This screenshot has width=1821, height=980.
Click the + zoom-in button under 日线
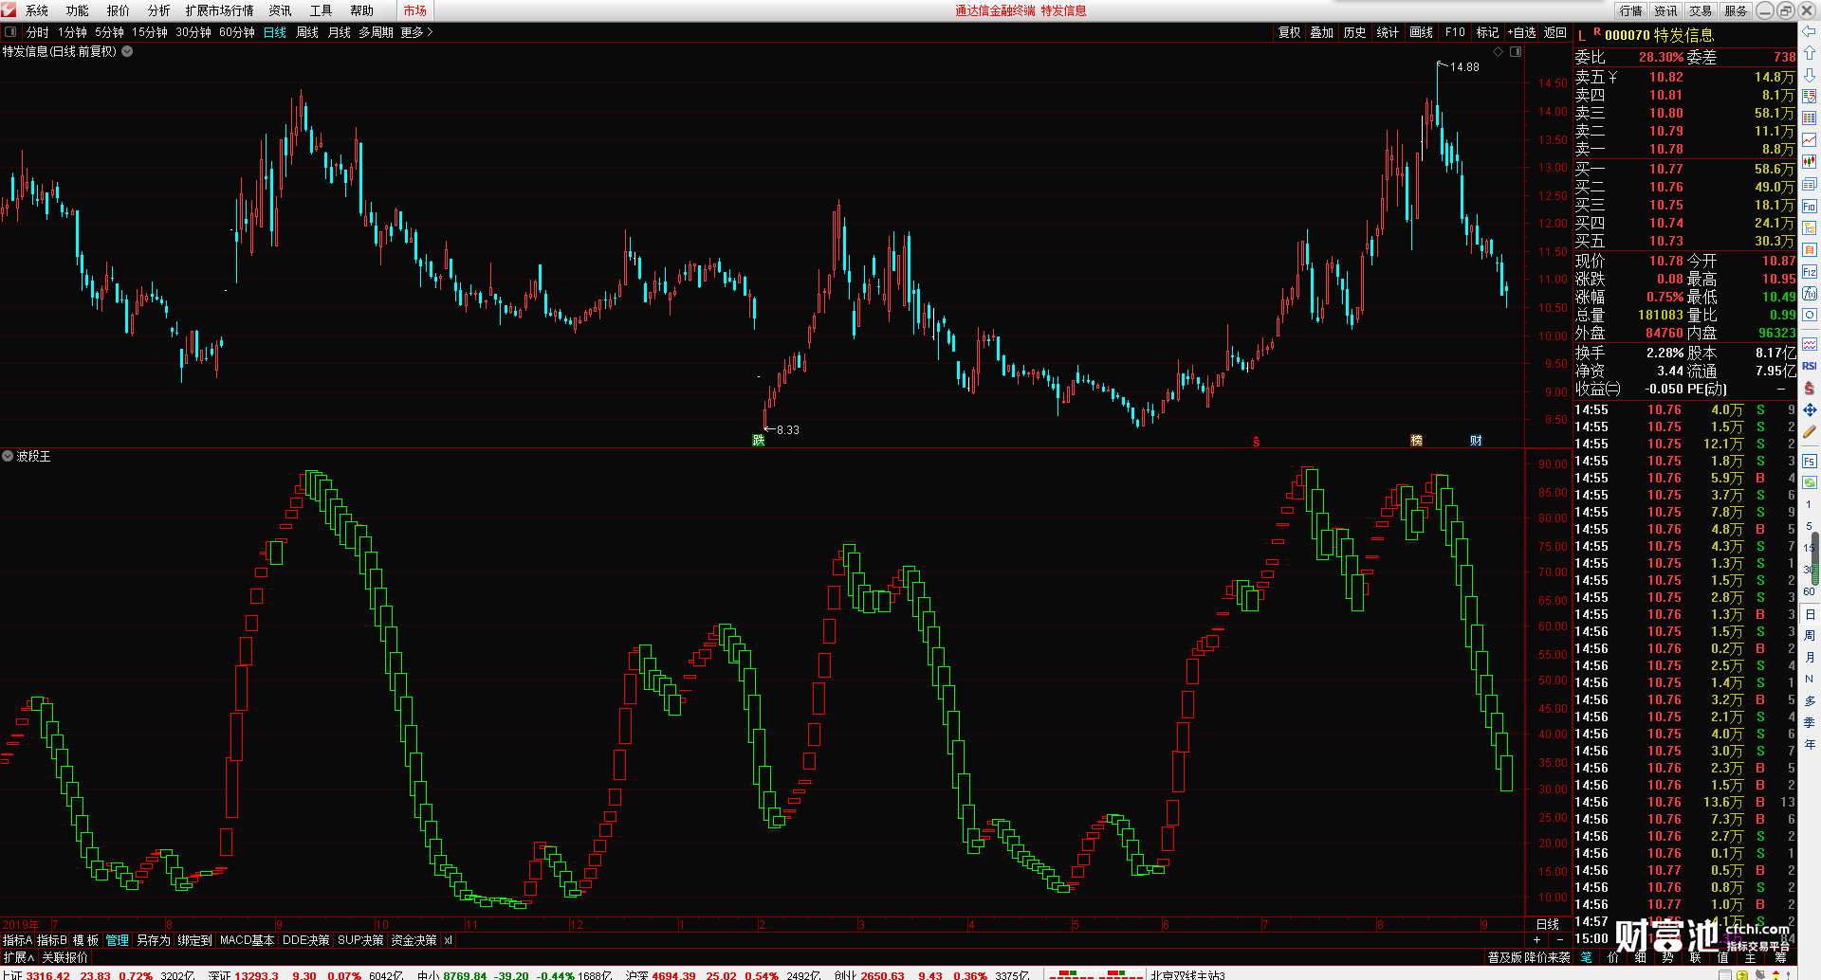(x=1537, y=940)
